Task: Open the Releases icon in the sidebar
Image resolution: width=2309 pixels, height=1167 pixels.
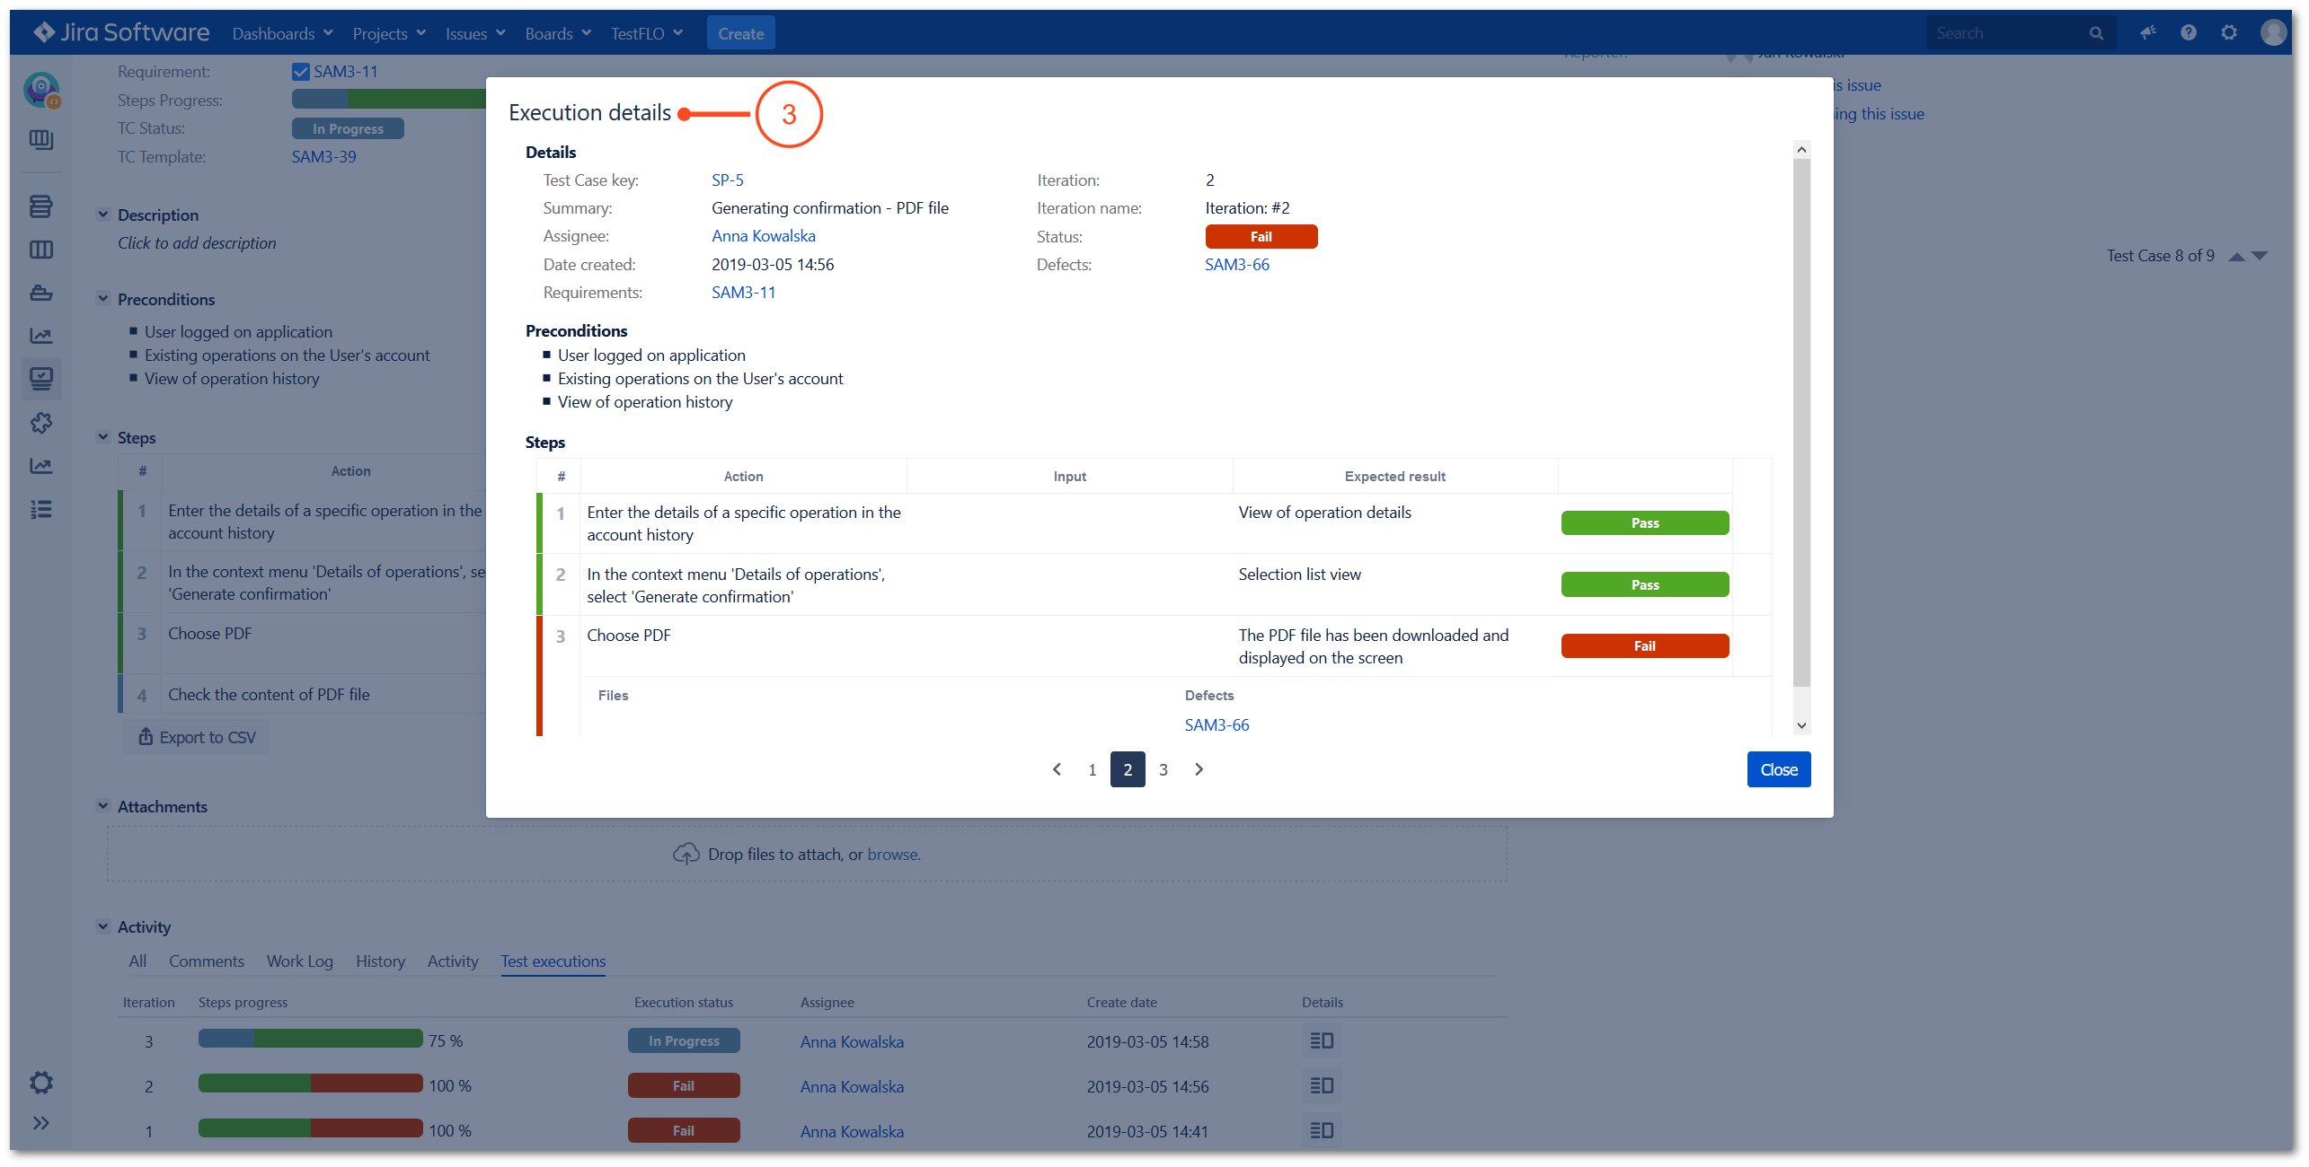Action: click(x=41, y=292)
